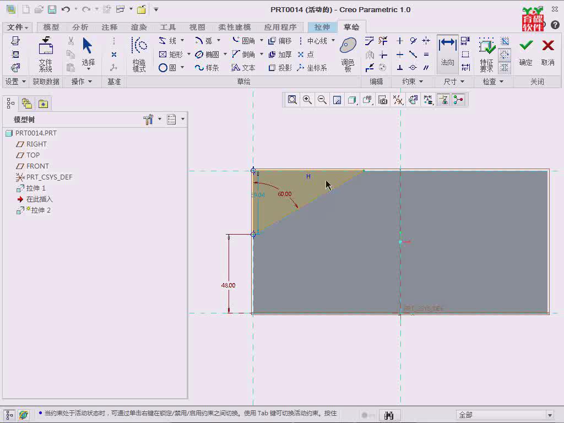Select the Line (线) sketch tool
The image size is (564, 423).
tap(167, 41)
